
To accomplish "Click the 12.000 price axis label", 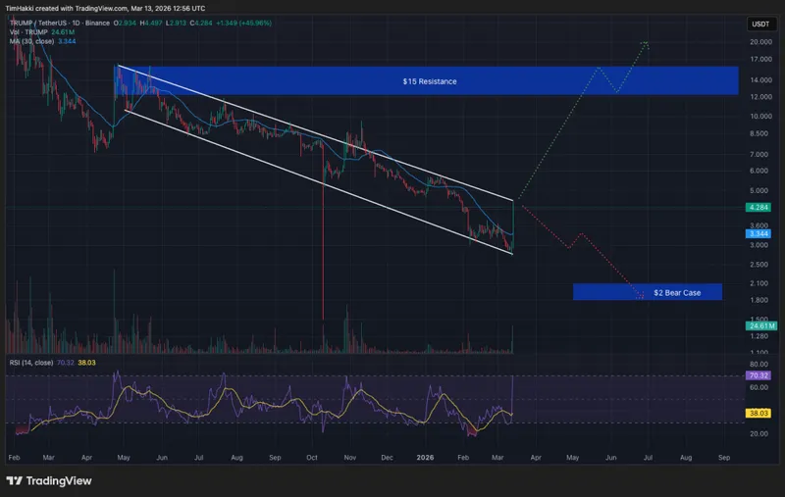I will pos(760,97).
